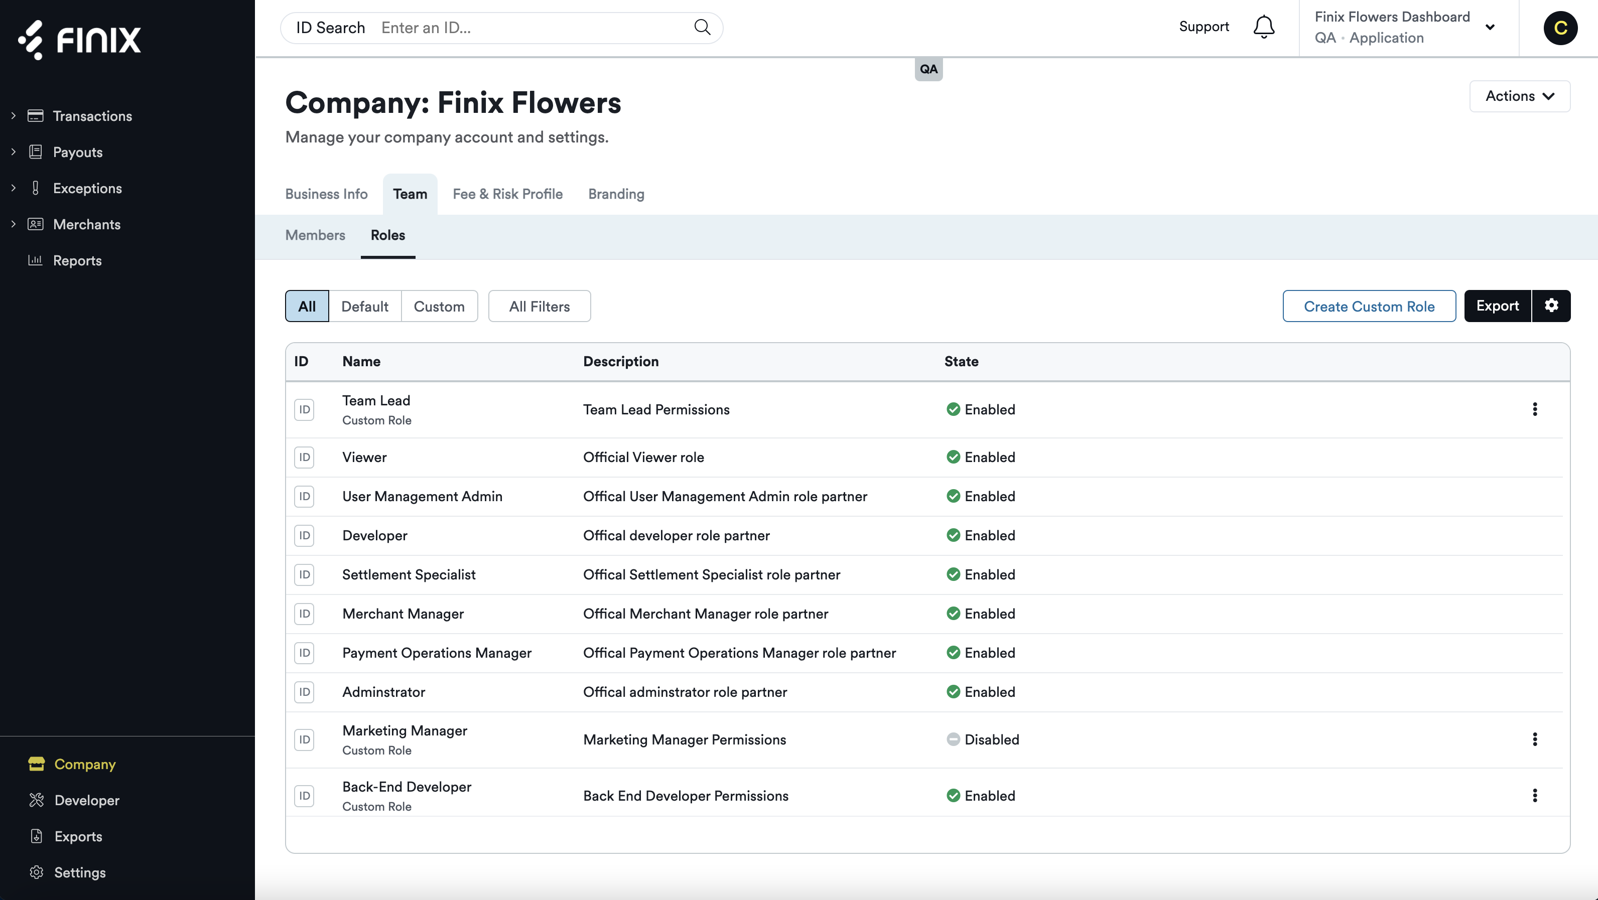Copy ID for Team Lead role
Viewport: 1598px width, 900px height.
point(304,409)
